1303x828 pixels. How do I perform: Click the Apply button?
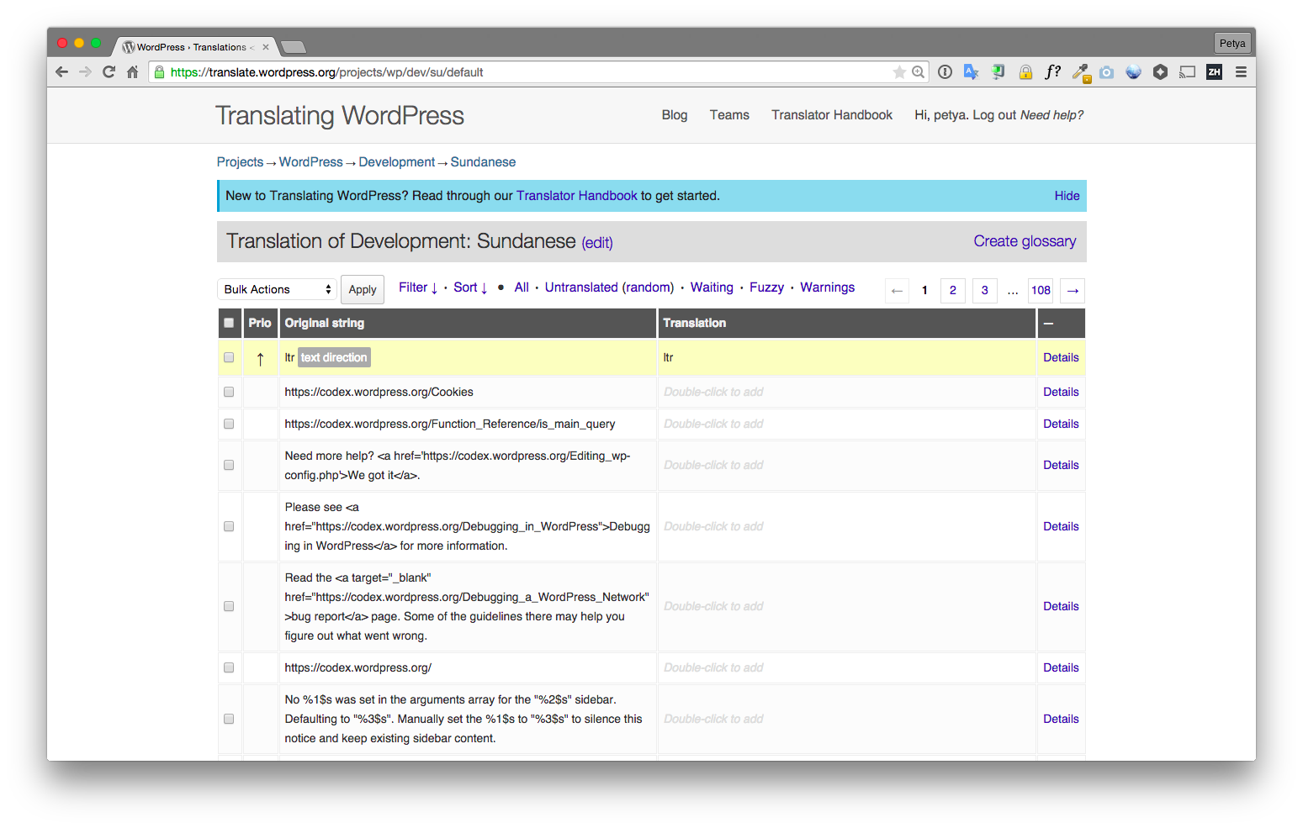pyautogui.click(x=362, y=289)
